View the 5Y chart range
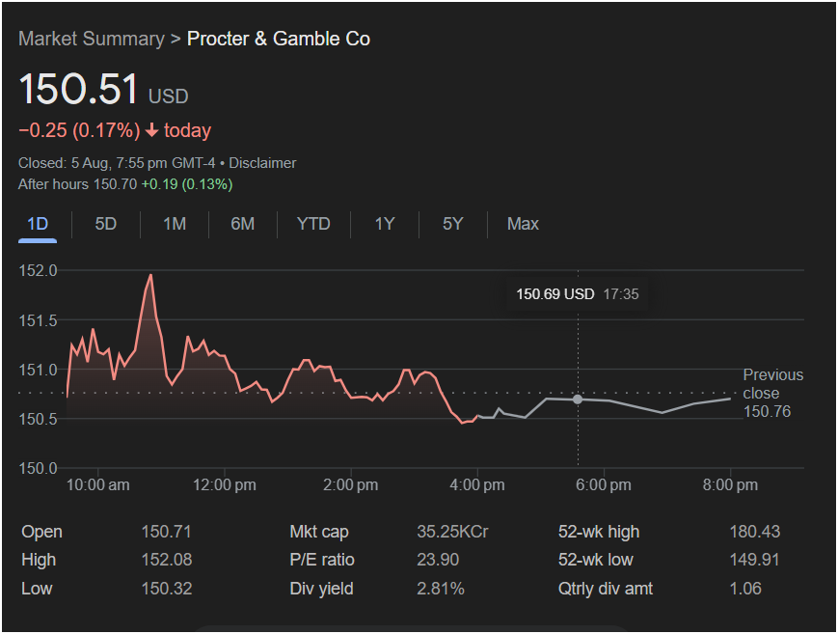The height and width of the screenshot is (634, 838). click(452, 224)
